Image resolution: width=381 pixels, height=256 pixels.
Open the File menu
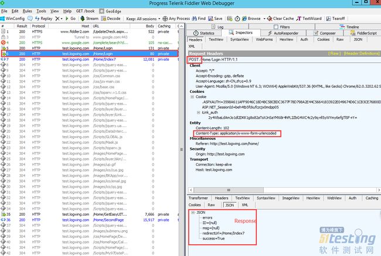(4, 11)
